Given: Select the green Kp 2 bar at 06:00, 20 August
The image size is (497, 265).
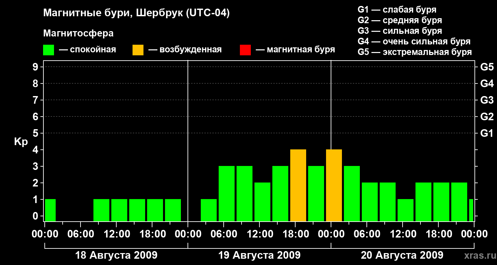Looking at the screenshot, I should 370,202.
